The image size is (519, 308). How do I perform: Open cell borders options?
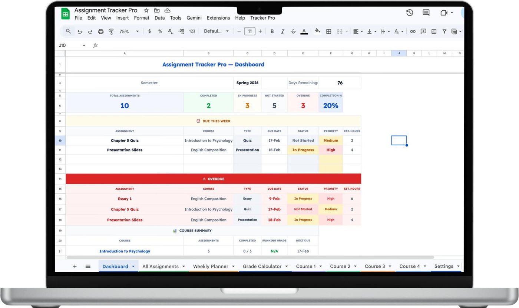click(x=328, y=31)
